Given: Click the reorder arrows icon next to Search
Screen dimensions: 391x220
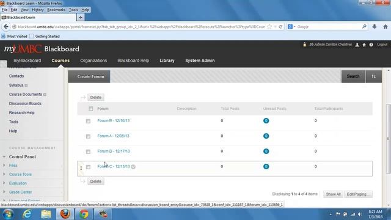Looking at the screenshot, I should coord(373,76).
